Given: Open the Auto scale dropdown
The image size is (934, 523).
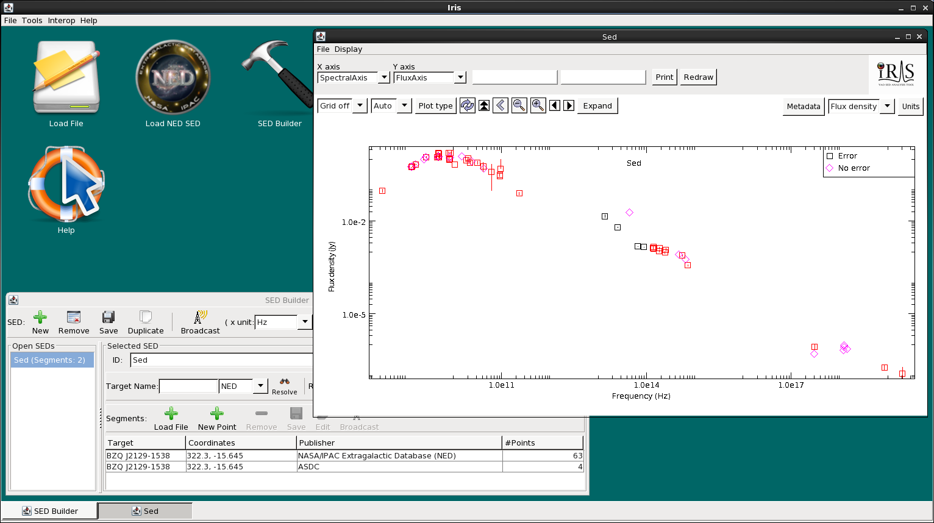Looking at the screenshot, I should pyautogui.click(x=405, y=105).
